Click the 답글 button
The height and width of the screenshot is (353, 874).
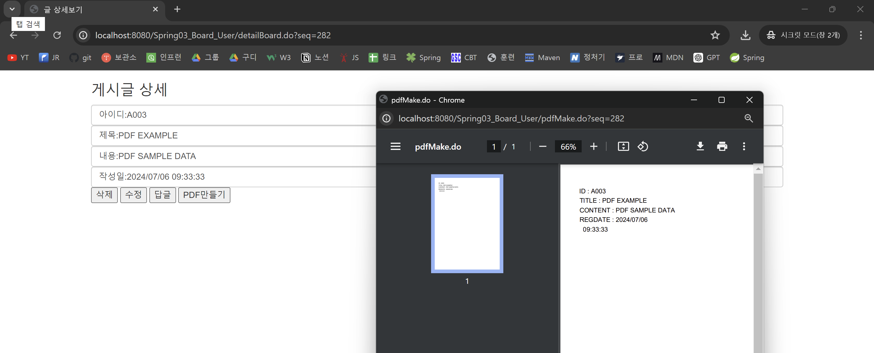point(162,195)
